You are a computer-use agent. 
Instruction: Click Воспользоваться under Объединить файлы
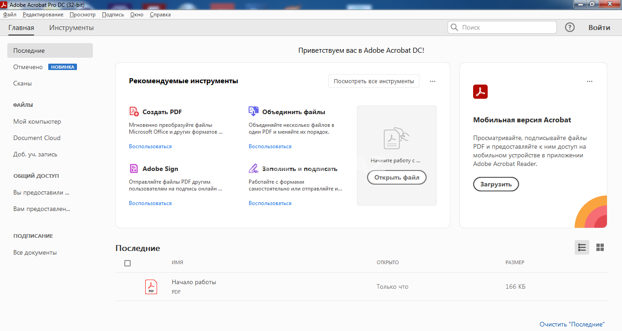270,146
